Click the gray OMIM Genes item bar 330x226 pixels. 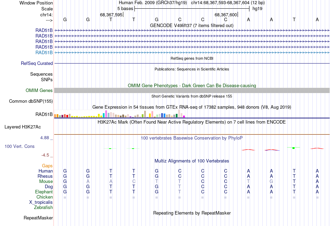click(x=192, y=91)
